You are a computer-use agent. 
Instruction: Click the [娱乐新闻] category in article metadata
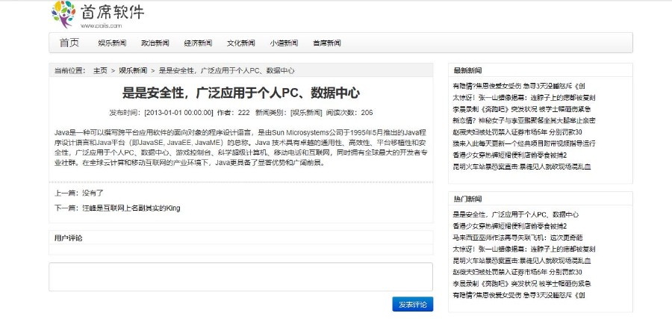click(x=306, y=113)
